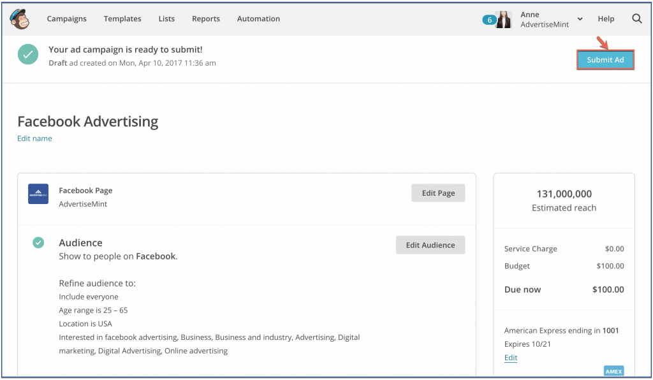
Task: Click the Edit Page button
Action: click(438, 193)
